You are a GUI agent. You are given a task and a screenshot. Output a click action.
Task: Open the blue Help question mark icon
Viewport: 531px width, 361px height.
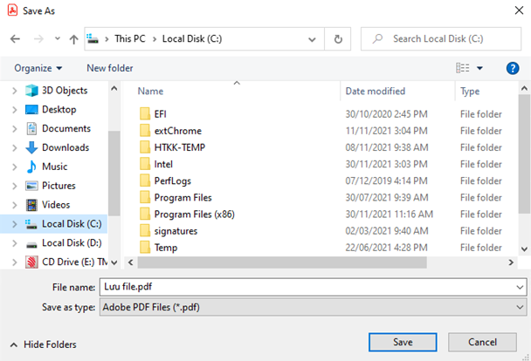pos(513,68)
